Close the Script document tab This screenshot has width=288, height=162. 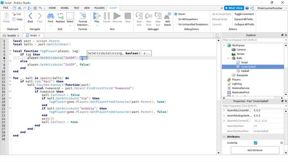click(39, 36)
